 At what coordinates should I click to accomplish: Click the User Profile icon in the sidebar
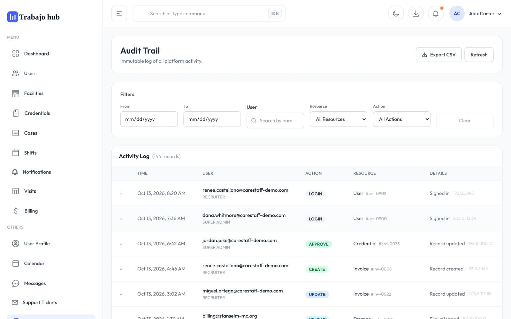(x=16, y=243)
